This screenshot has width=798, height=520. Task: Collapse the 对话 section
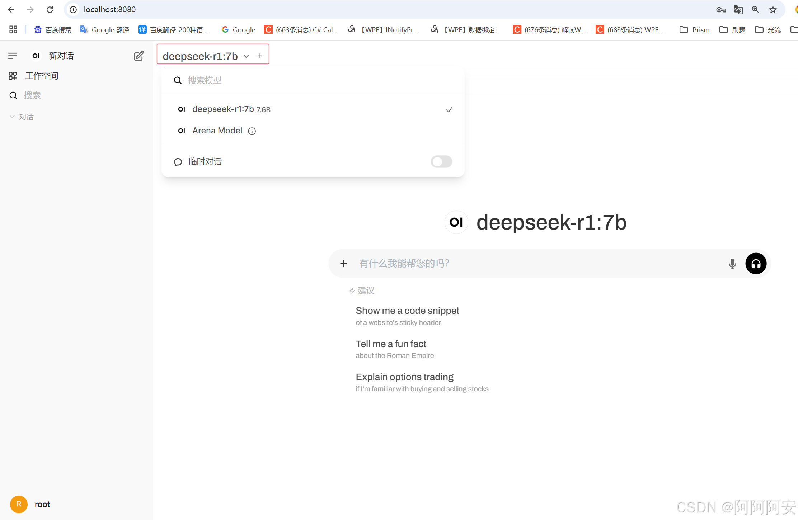point(22,117)
